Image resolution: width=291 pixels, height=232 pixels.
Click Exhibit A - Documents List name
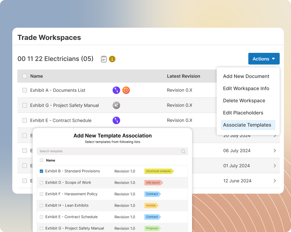[58, 90]
